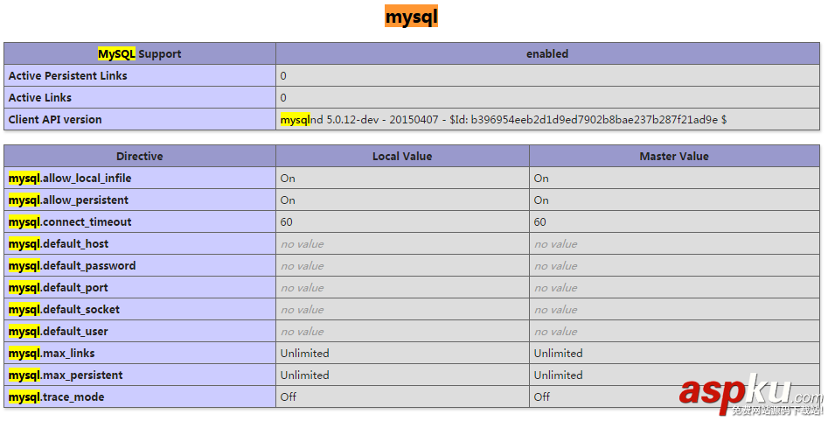Click the Master Value column header

coord(674,157)
